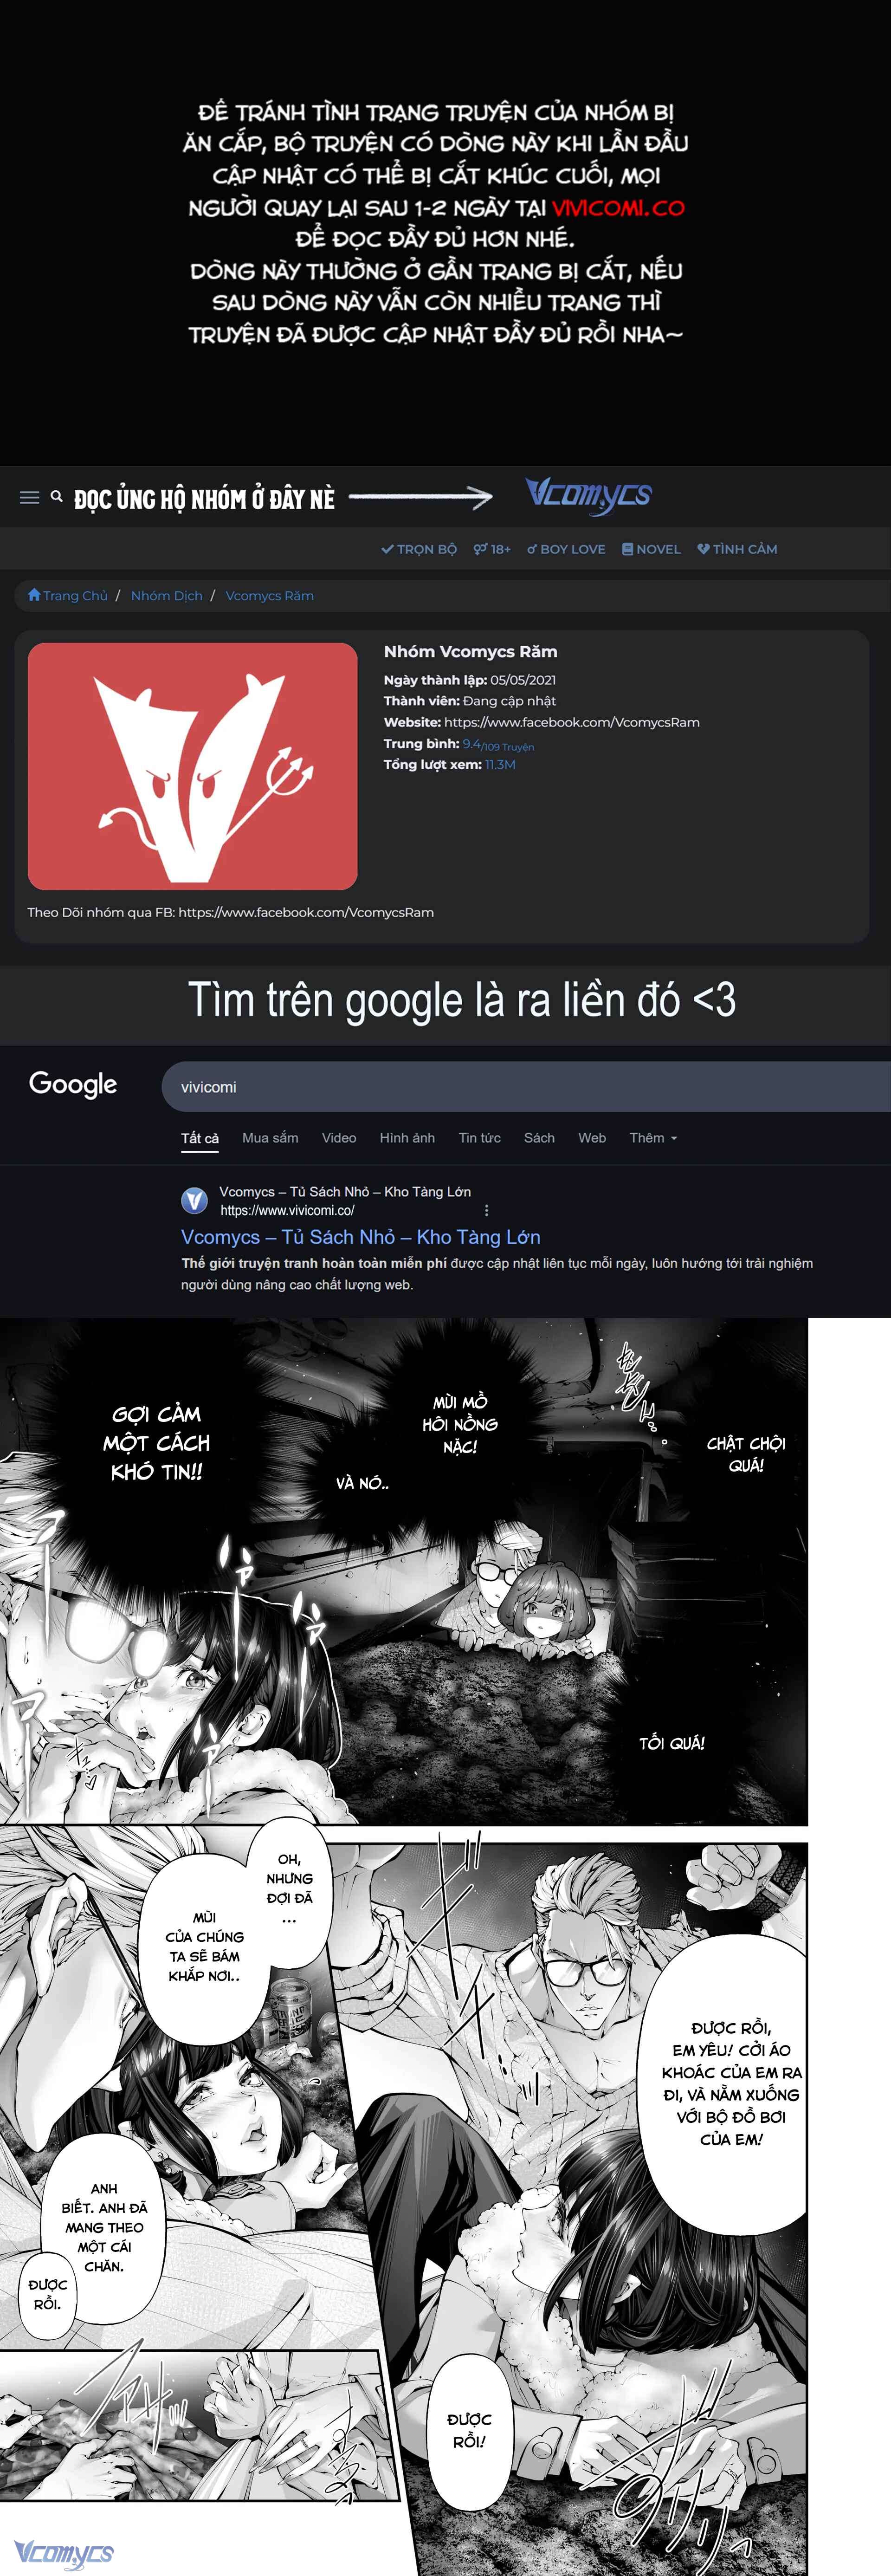
Task: Open the BOY LOVE category
Action: pos(566,549)
